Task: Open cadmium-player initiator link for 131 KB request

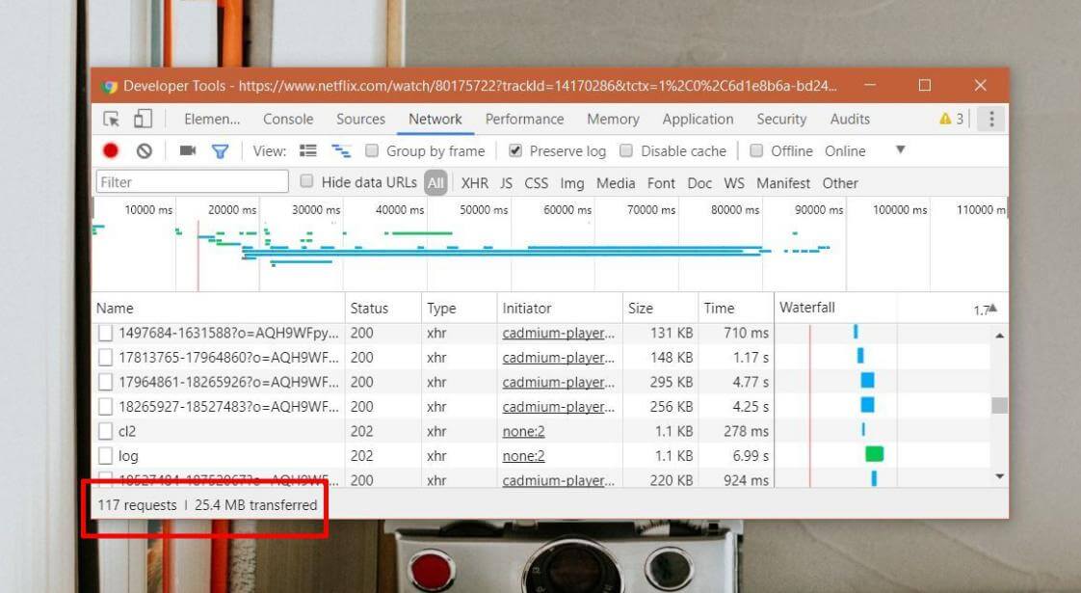Action: coord(559,334)
